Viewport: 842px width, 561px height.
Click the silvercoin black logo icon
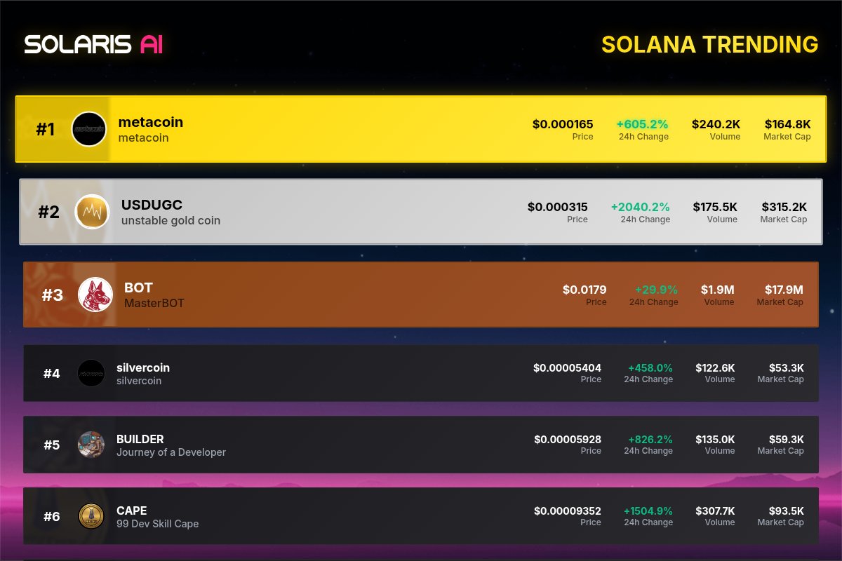91,373
